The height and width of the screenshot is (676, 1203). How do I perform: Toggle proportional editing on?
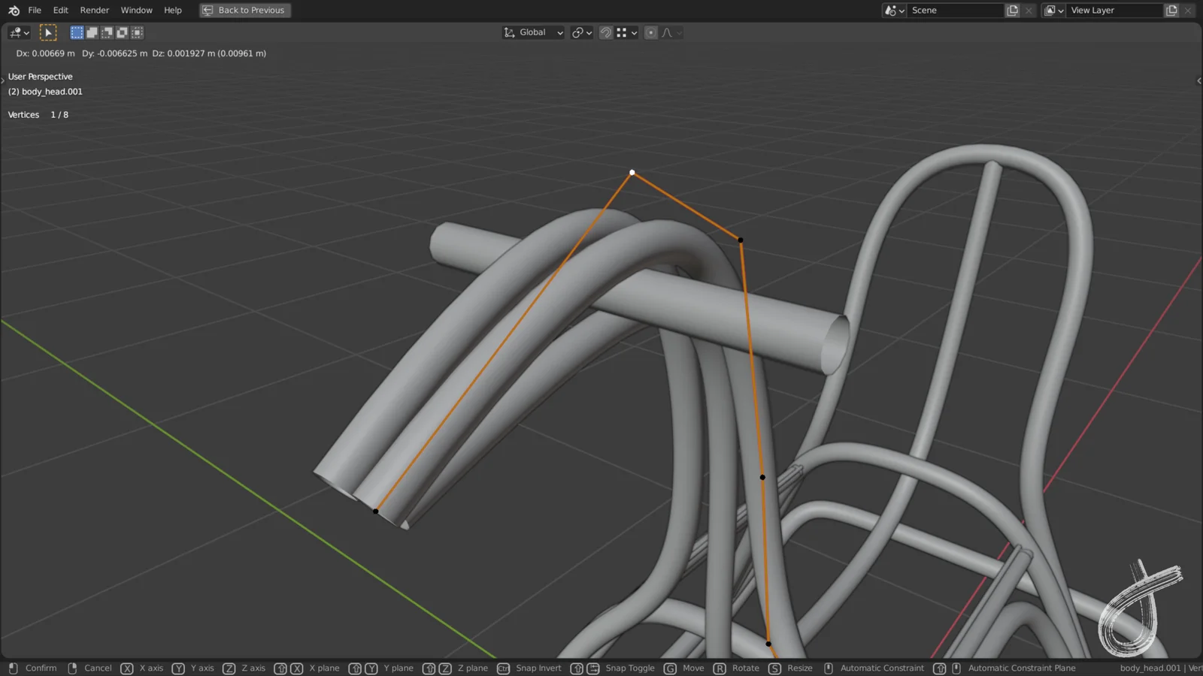650,32
